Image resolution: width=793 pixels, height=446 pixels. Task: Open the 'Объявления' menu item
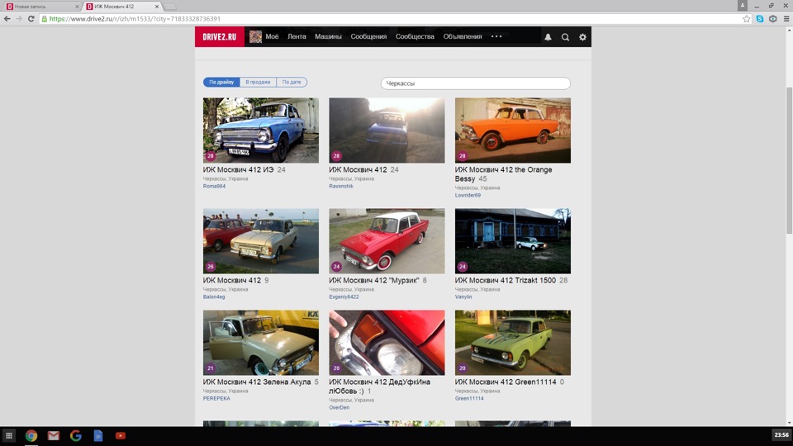(x=463, y=36)
